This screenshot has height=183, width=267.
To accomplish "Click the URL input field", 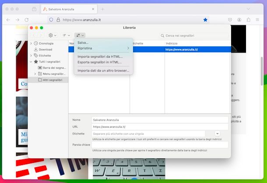I will coord(160,127).
